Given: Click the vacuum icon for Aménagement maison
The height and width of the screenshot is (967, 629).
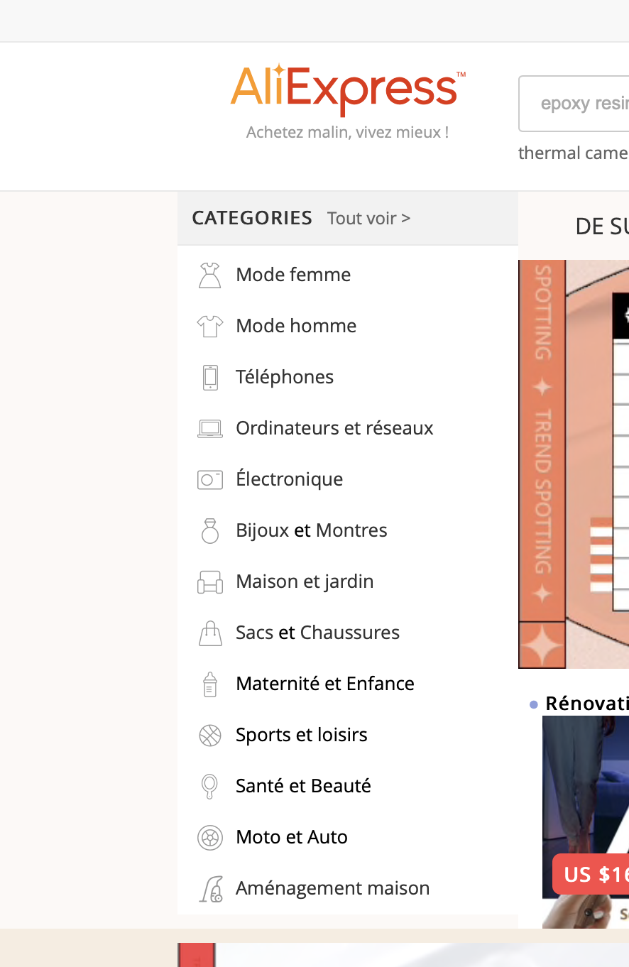Looking at the screenshot, I should point(211,889).
